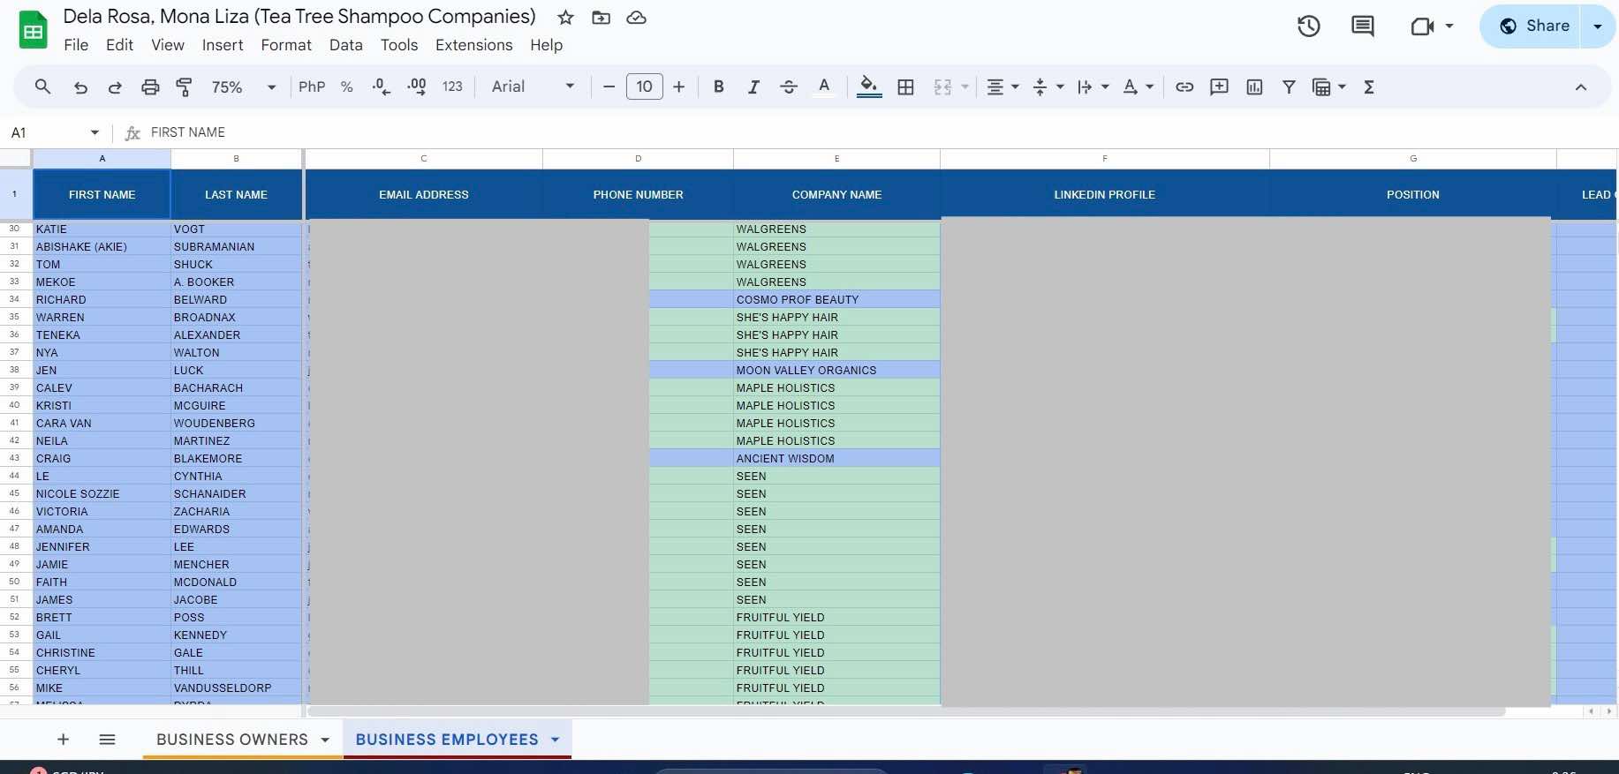Image resolution: width=1619 pixels, height=774 pixels.
Task: Switch to the BUSINESS OWNERS tab
Action: tap(232, 740)
